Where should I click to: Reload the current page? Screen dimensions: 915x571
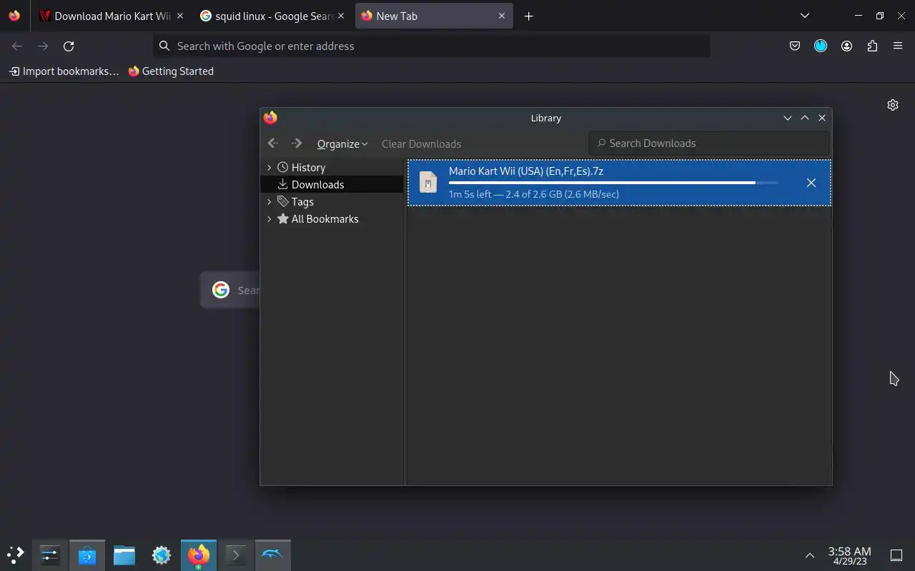(69, 46)
